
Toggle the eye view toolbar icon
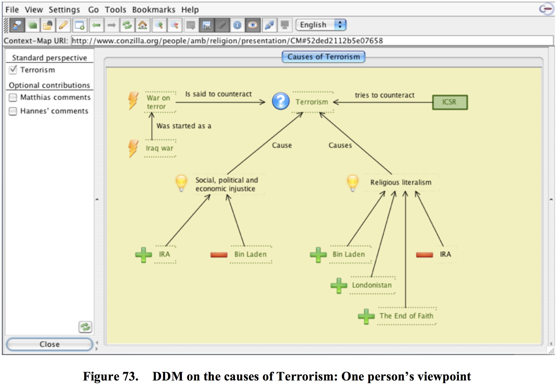253,25
